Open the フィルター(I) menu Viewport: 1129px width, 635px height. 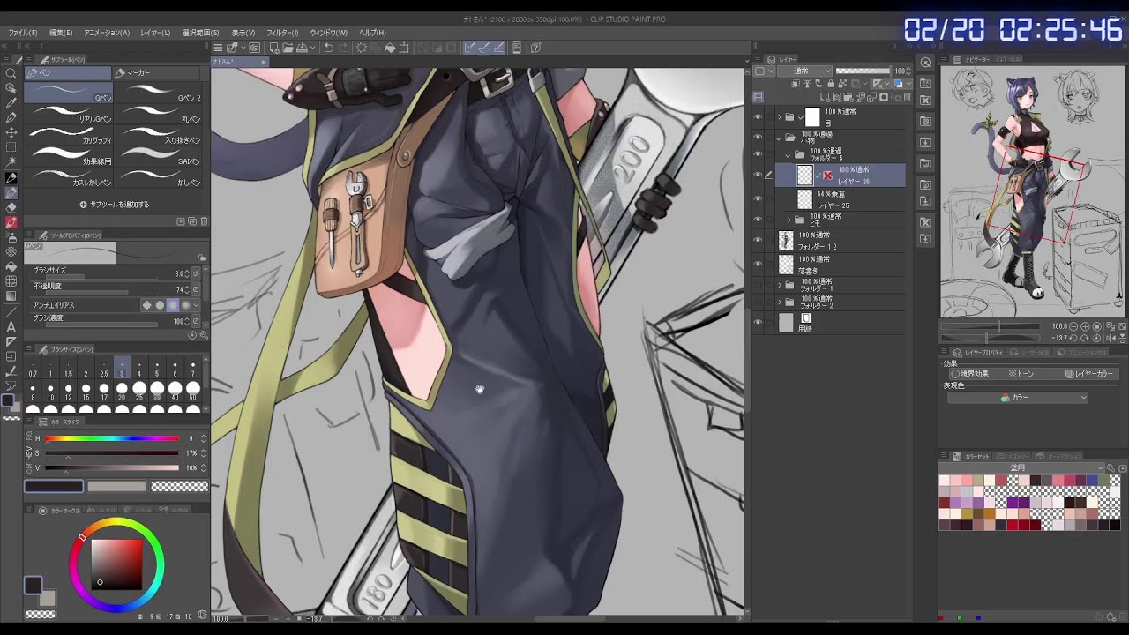coord(282,33)
